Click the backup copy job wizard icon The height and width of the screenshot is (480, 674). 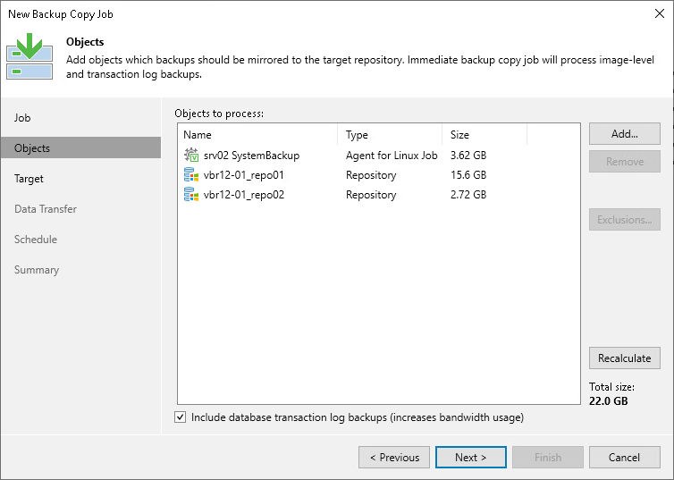(29, 56)
